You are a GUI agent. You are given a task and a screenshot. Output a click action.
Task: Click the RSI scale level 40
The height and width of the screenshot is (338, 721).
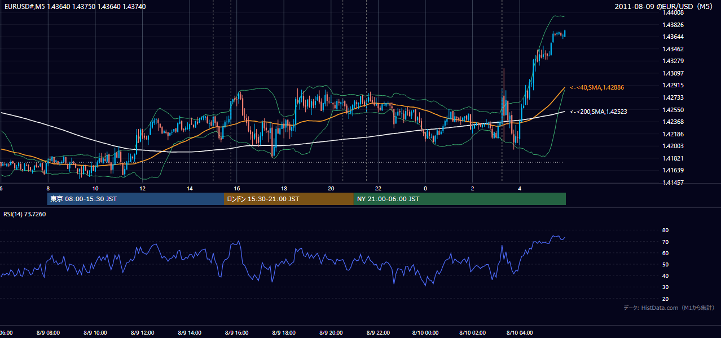[x=665, y=275]
